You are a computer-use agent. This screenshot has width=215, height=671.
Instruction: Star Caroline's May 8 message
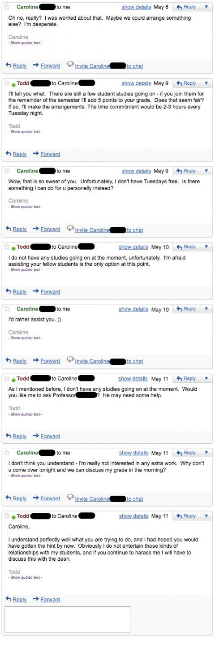coord(7,7)
